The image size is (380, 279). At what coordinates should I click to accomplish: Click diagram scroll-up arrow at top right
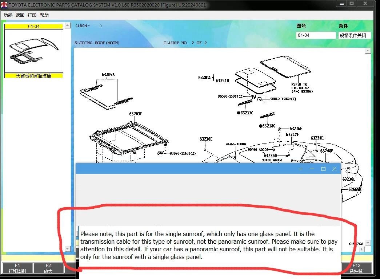(x=368, y=51)
